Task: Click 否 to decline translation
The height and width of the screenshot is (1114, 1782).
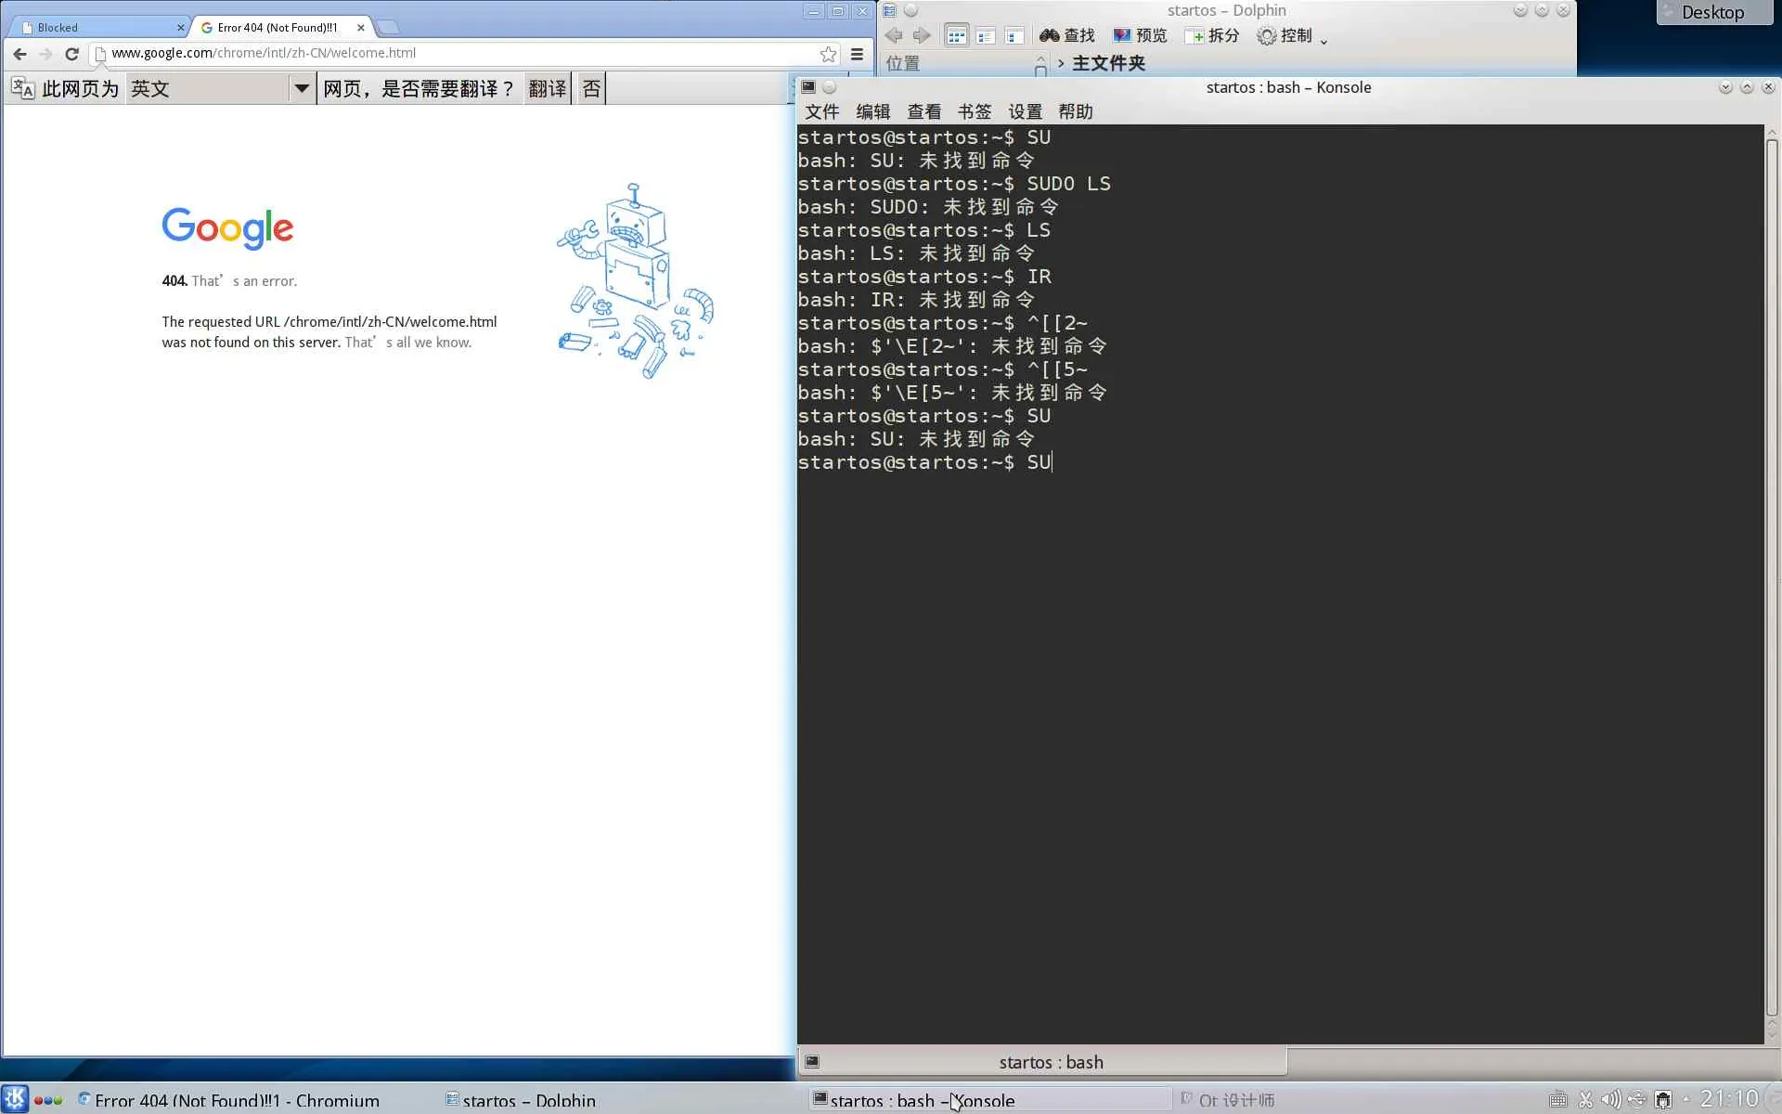Action: [x=591, y=89]
